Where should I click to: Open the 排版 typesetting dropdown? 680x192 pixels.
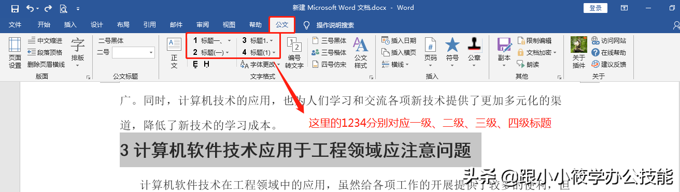pos(78,53)
